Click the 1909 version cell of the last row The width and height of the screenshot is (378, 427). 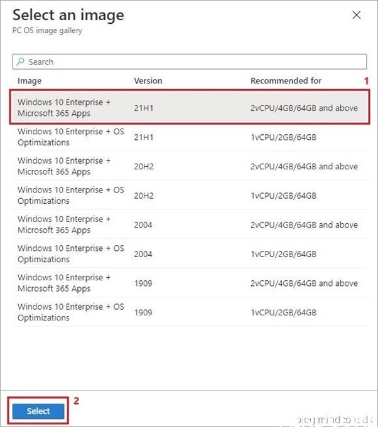point(144,312)
